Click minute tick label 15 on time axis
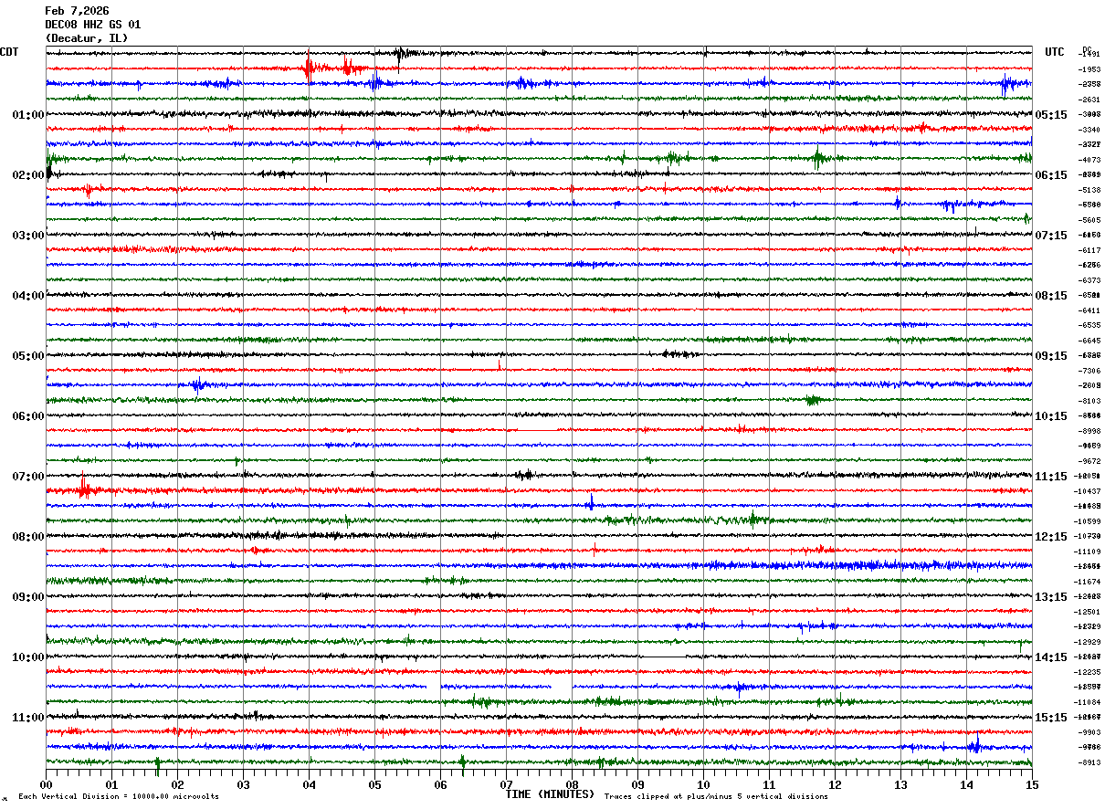This screenshot has width=1105, height=809. (x=1032, y=784)
